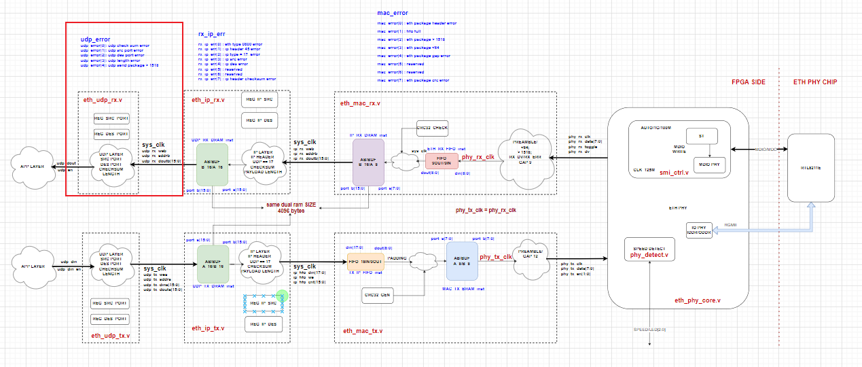The image size is (862, 367).
Task: Select the MAC TX BRAM inst label
Action: click(x=465, y=289)
